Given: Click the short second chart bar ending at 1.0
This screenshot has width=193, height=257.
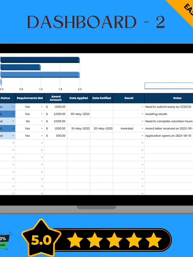Looking at the screenshot, I should coord(20,67).
